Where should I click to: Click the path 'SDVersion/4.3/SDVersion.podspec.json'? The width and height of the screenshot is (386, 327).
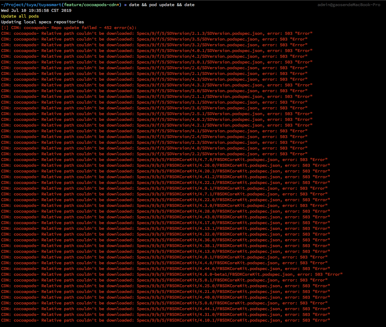(212, 79)
